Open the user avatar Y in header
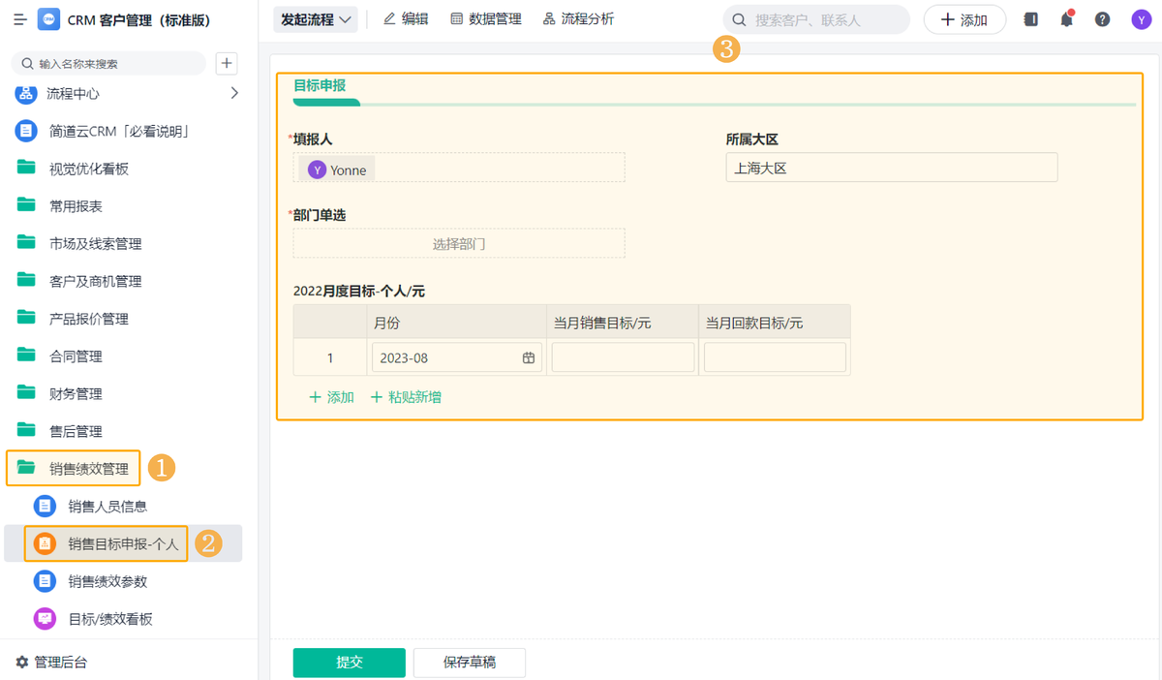Viewport: 1162px width, 680px height. [x=1141, y=19]
